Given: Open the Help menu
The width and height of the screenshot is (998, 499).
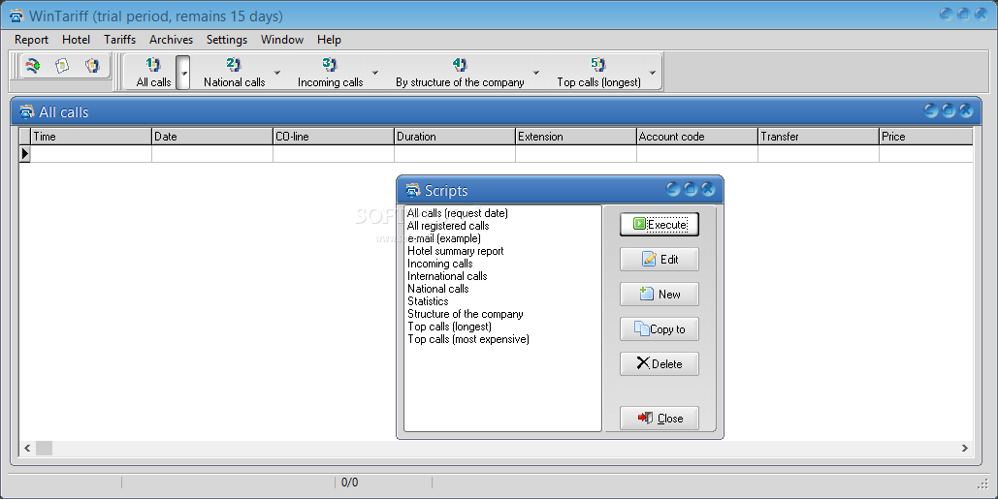Looking at the screenshot, I should (x=329, y=40).
